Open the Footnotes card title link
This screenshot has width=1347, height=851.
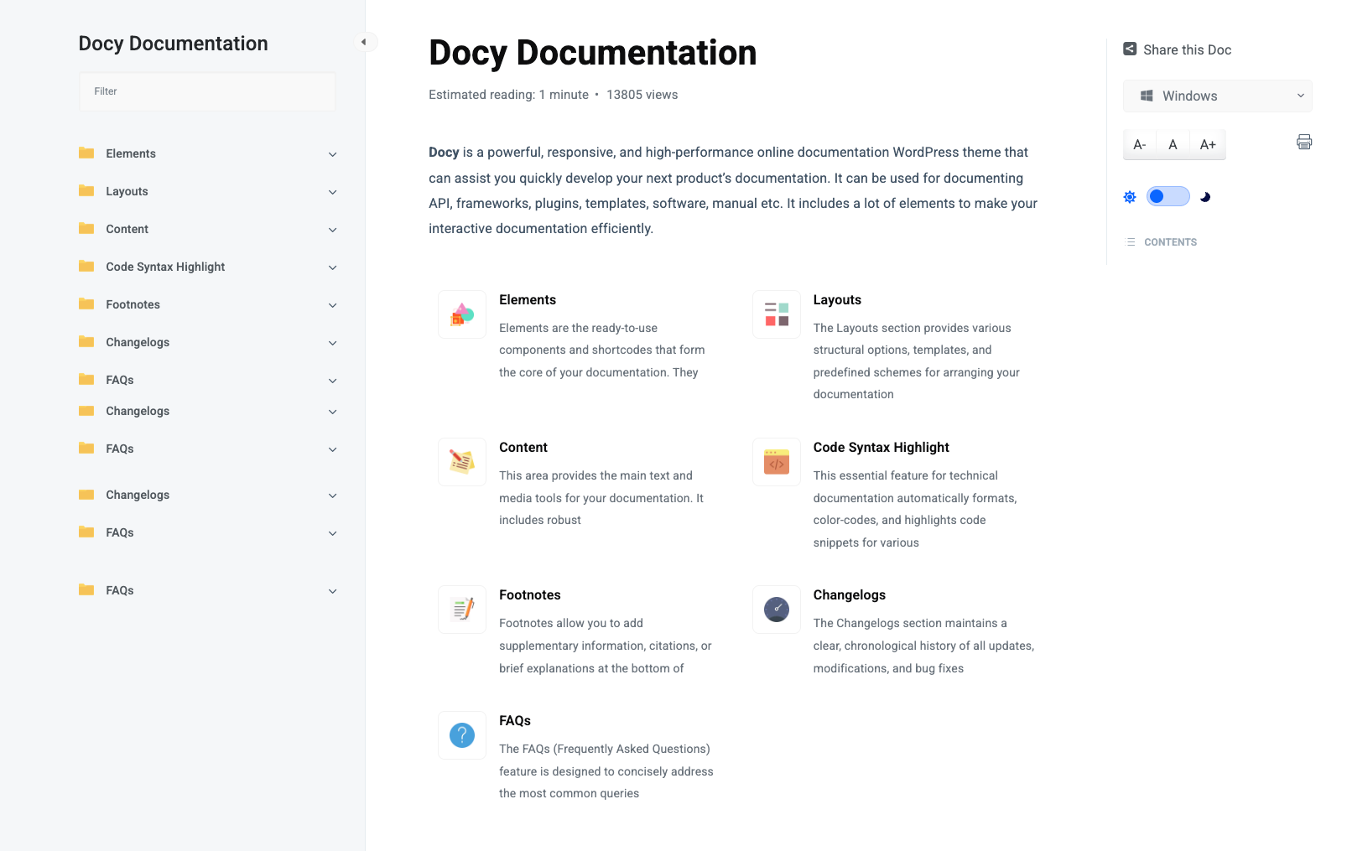coord(530,594)
